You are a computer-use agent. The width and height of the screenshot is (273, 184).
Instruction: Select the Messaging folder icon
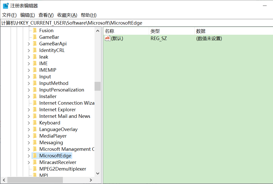pos(35,143)
